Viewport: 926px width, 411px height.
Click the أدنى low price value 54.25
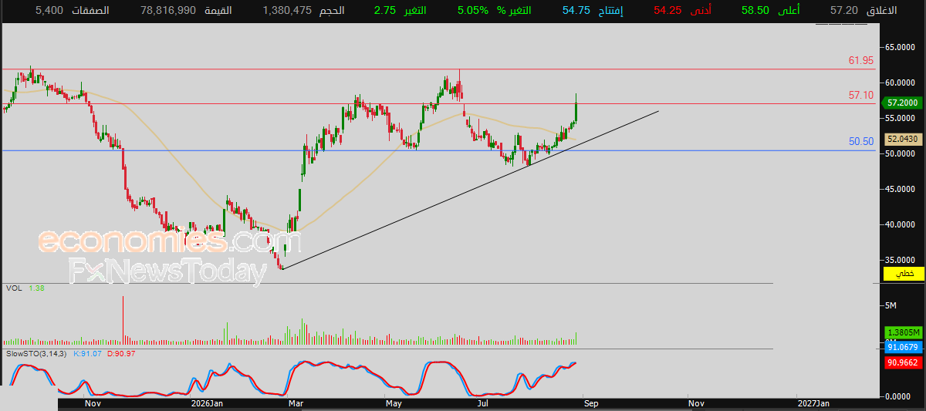click(x=667, y=11)
